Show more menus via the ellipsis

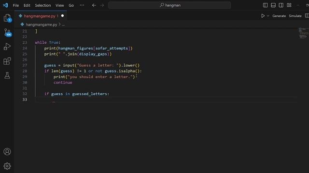click(x=82, y=5)
